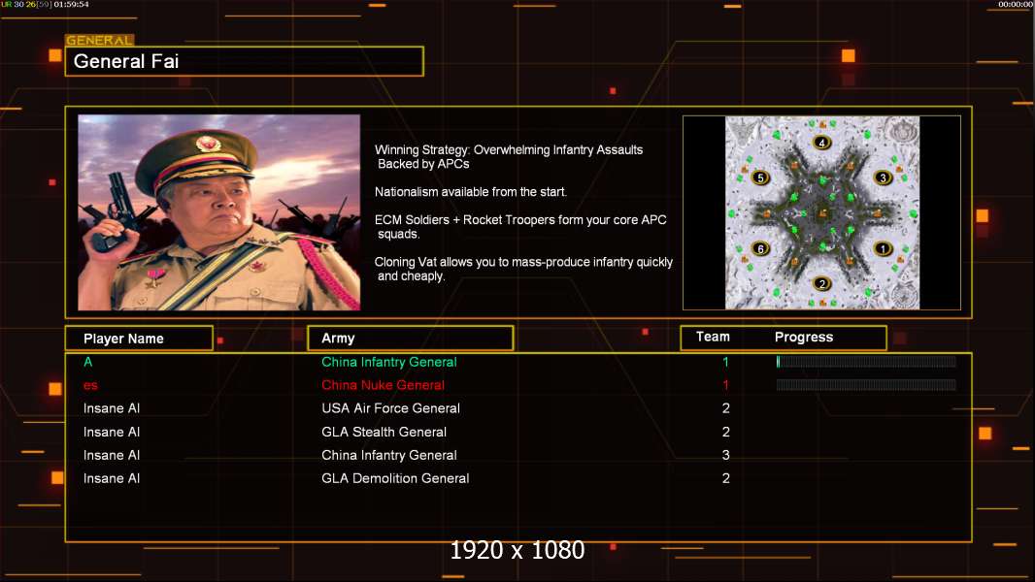Click the Team column label
The image size is (1035, 582).
pos(713,337)
